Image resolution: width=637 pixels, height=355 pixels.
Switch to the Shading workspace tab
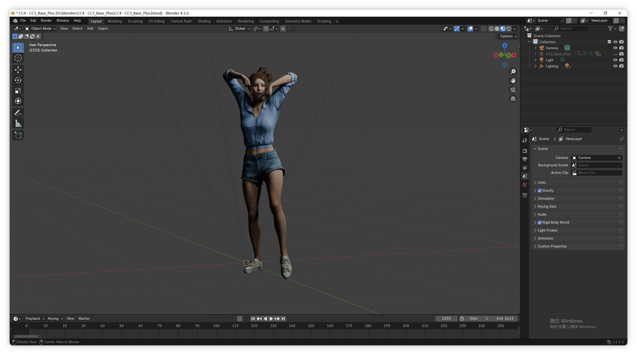tap(204, 21)
